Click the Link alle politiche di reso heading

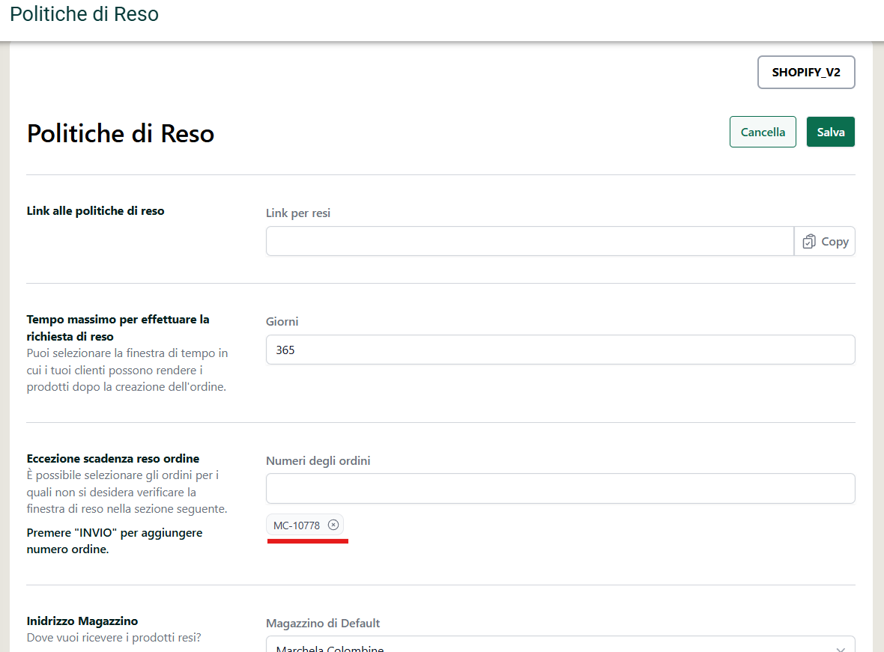pyautogui.click(x=95, y=211)
